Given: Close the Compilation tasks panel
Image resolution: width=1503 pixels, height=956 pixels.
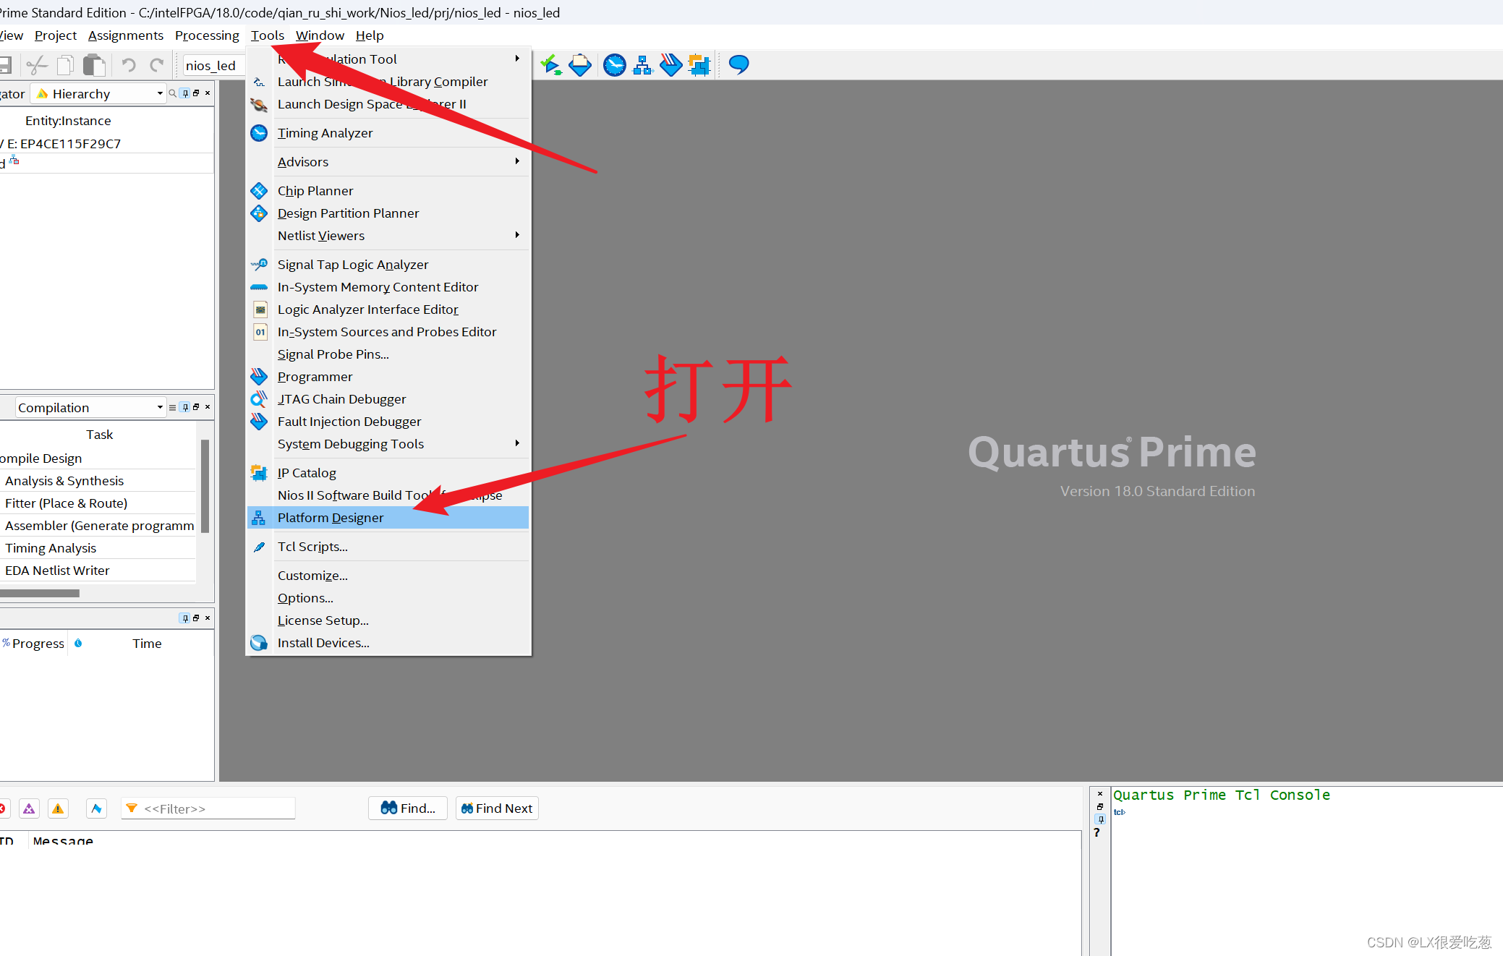Looking at the screenshot, I should 208,407.
